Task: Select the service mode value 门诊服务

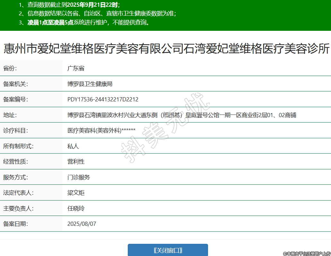Action: click(79, 177)
